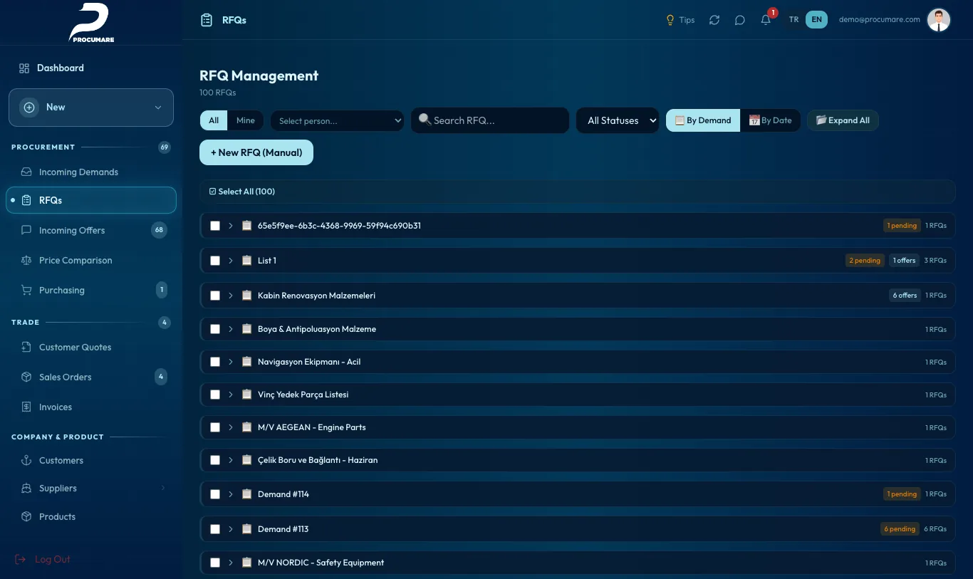
Task: Click the + New RFQ (Manual) button
Action: (256, 152)
